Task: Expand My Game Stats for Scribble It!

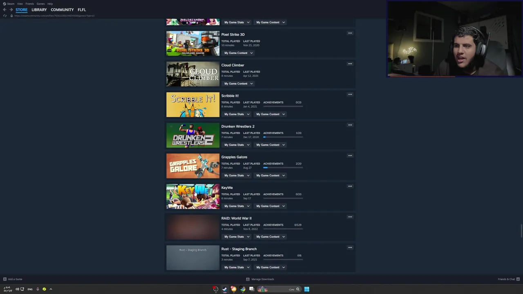Action: [237, 114]
